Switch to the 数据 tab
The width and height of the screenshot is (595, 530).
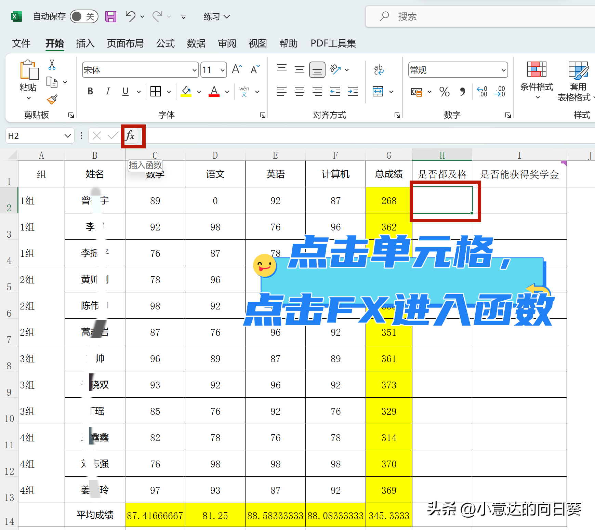pyautogui.click(x=196, y=43)
